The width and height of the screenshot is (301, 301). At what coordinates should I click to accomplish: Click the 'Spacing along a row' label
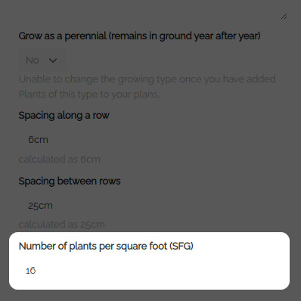[x=64, y=116]
